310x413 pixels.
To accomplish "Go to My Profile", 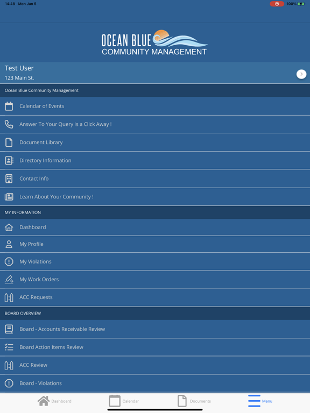I will pyautogui.click(x=155, y=244).
